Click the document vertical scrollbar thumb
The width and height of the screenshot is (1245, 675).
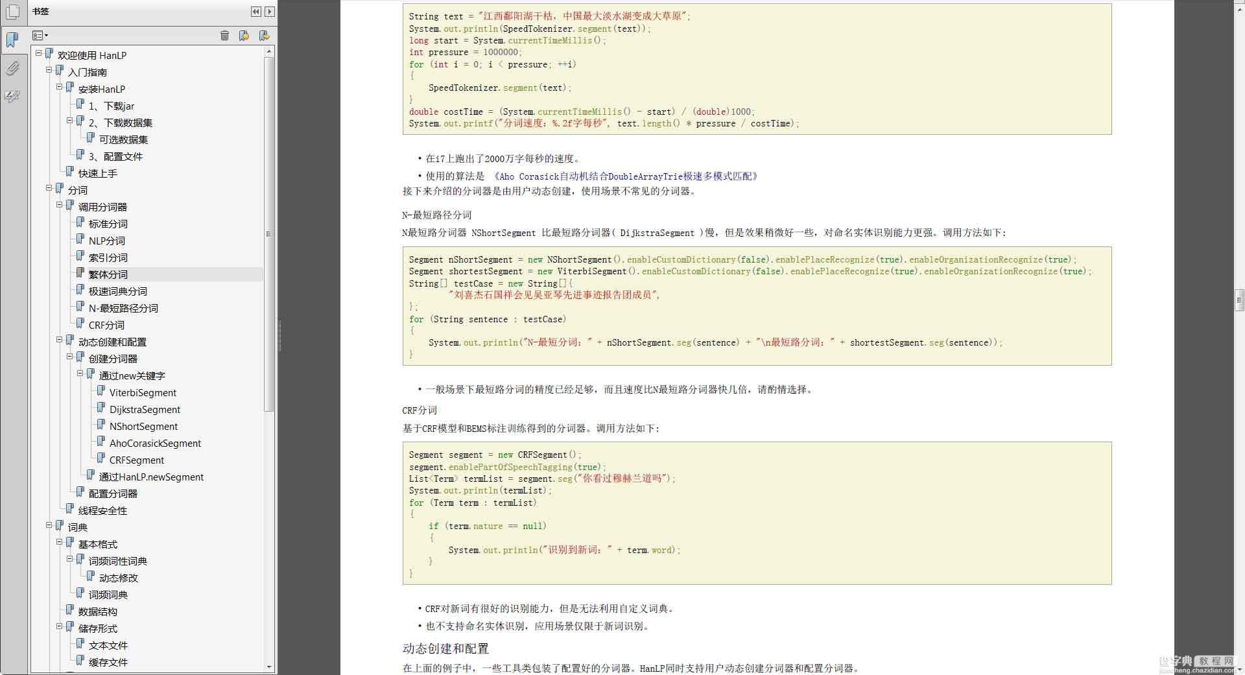[x=1239, y=300]
